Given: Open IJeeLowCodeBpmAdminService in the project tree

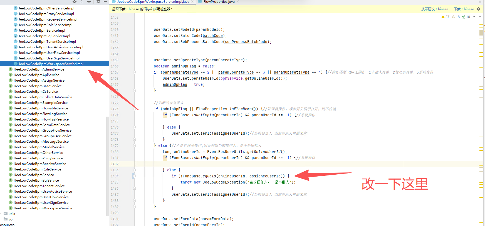Looking at the screenshot, I should (39, 69).
